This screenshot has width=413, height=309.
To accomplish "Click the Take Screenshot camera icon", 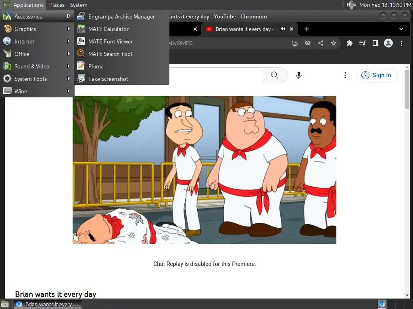I will tap(81, 79).
